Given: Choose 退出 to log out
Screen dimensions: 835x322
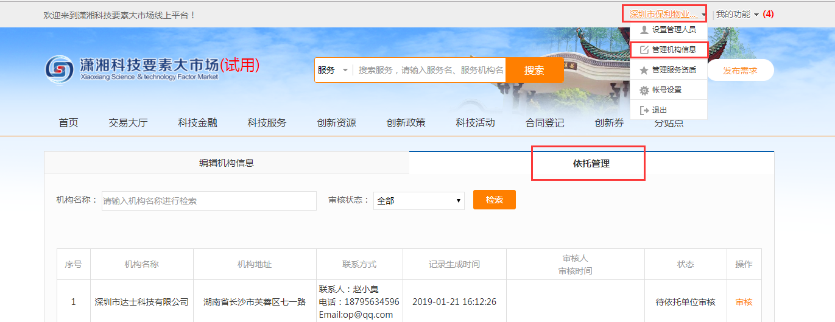Looking at the screenshot, I should click(669, 110).
